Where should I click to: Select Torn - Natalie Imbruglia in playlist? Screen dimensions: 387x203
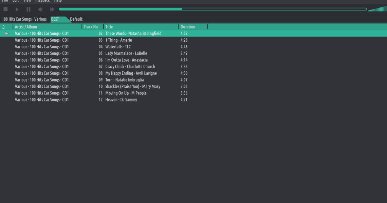coord(124,80)
